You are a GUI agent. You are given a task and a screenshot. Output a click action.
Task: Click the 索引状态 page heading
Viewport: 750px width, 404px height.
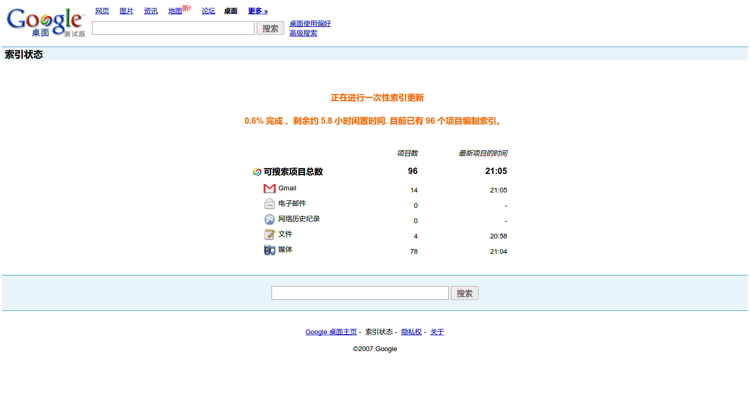pos(24,54)
